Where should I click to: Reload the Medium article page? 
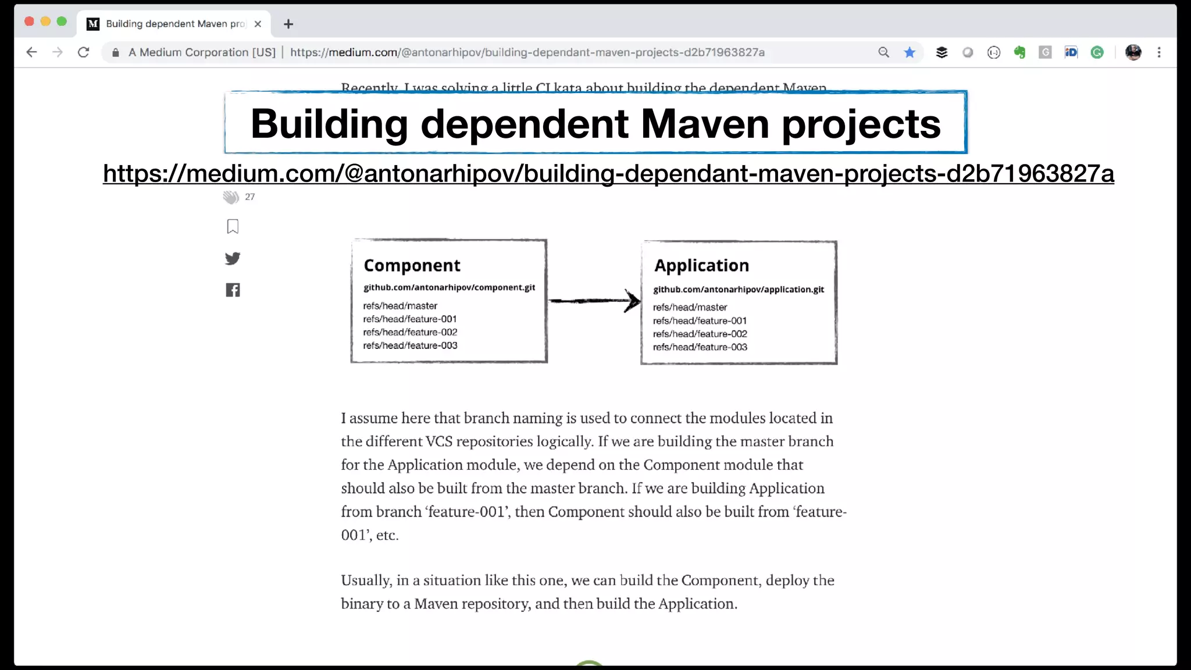tap(83, 52)
